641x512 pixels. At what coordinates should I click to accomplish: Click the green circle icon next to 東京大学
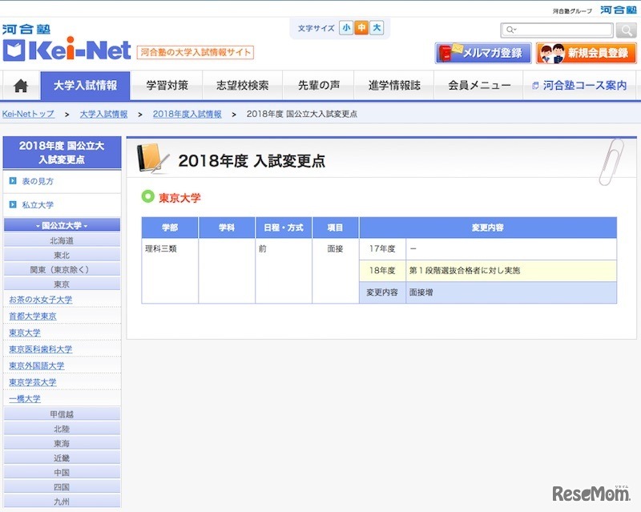[147, 194]
